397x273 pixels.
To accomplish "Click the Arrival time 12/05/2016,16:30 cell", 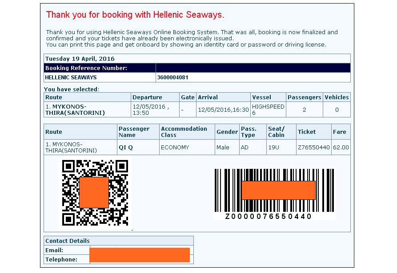I will (223, 109).
